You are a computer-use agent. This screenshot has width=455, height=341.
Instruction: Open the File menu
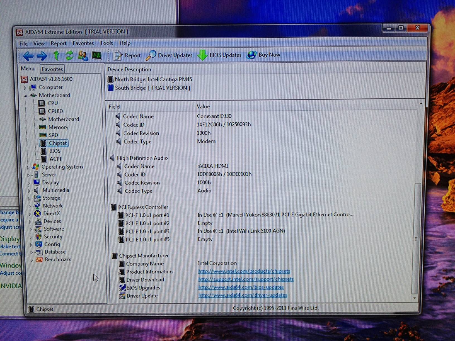pyautogui.click(x=23, y=43)
